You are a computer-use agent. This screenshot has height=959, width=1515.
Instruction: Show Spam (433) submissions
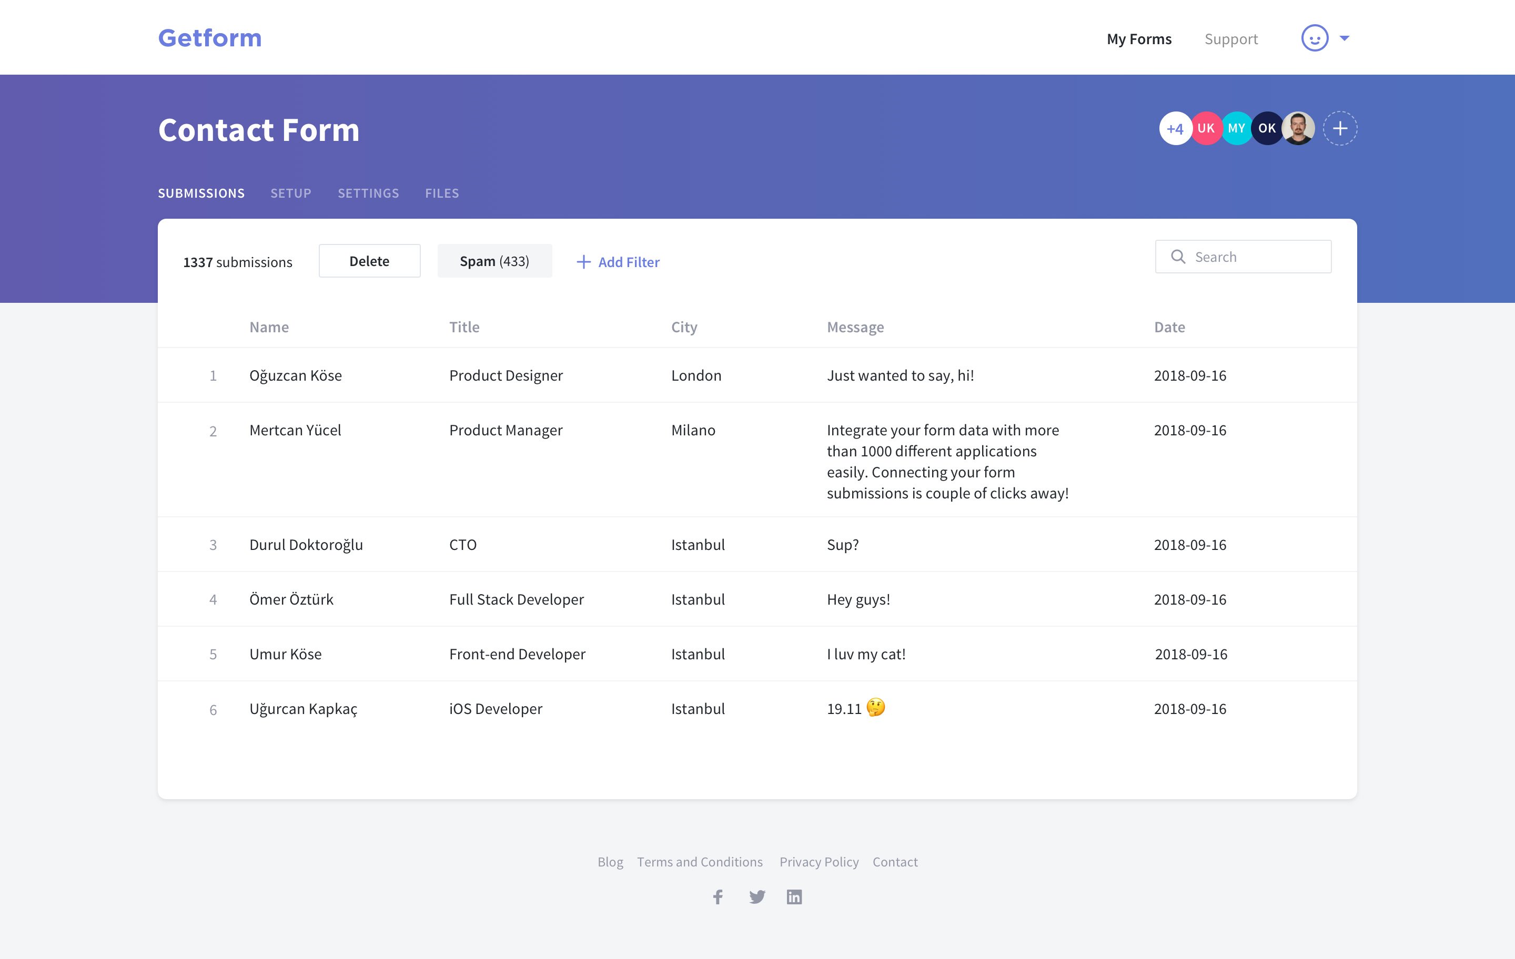tap(494, 261)
